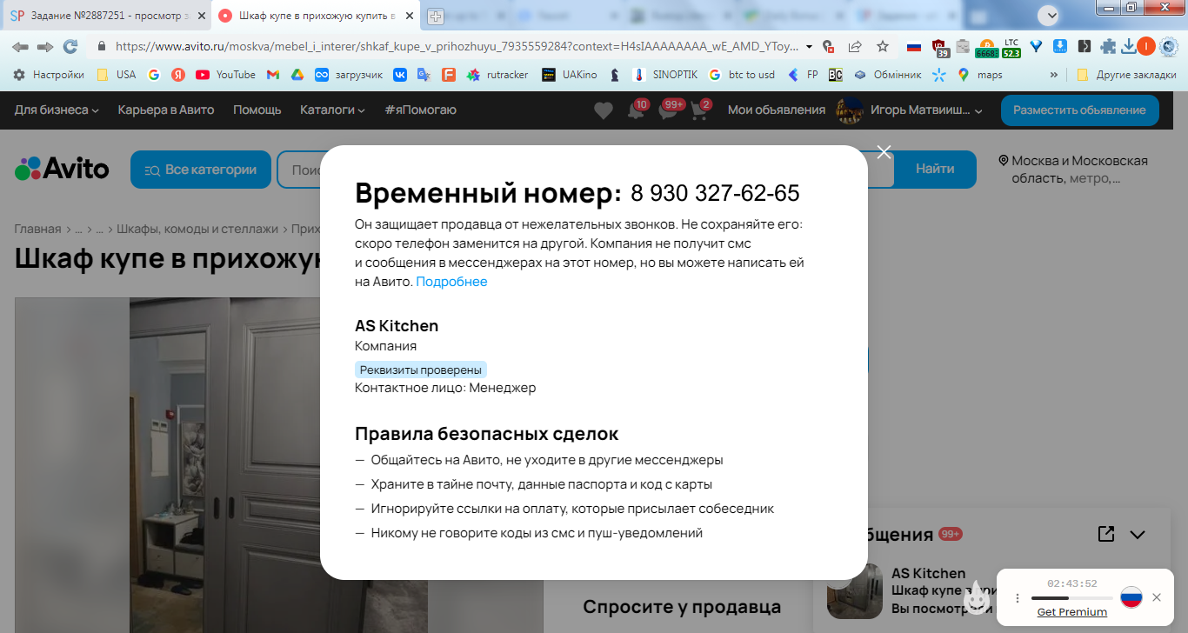Open Другие закладки folder
1188x633 pixels.
click(1126, 75)
